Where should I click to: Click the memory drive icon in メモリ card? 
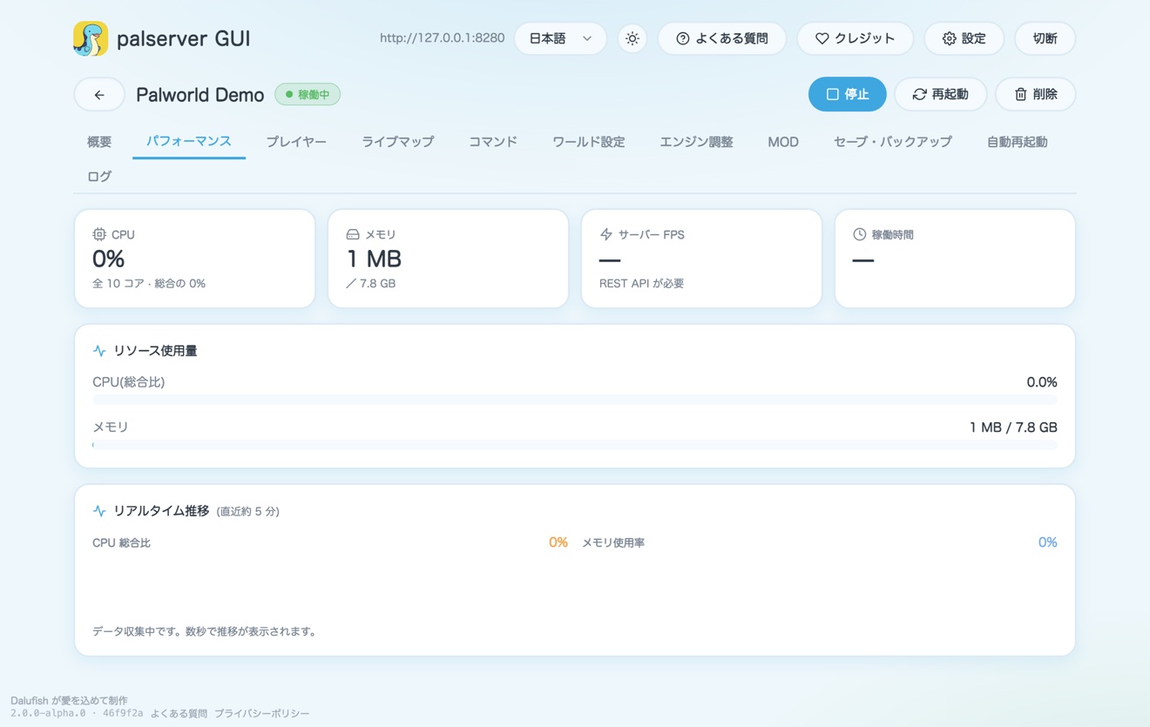(x=353, y=234)
